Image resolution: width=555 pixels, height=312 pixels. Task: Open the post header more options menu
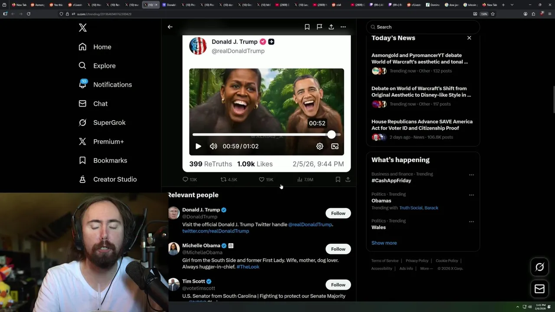(343, 27)
